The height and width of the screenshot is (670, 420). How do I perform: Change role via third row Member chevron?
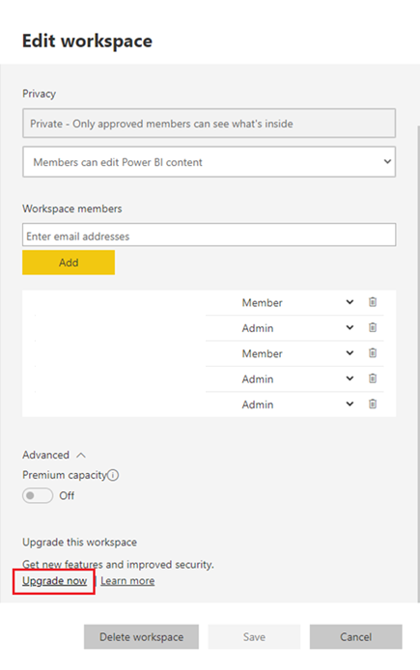pyautogui.click(x=350, y=353)
